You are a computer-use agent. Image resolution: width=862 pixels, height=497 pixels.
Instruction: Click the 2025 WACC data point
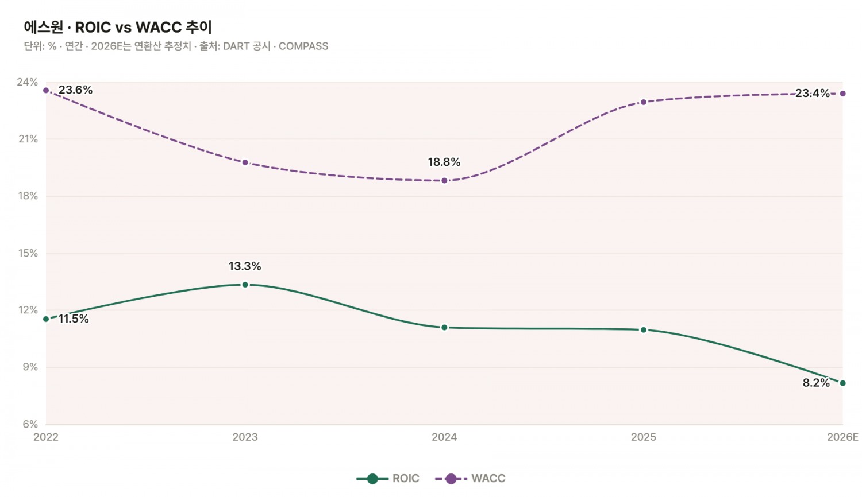644,102
